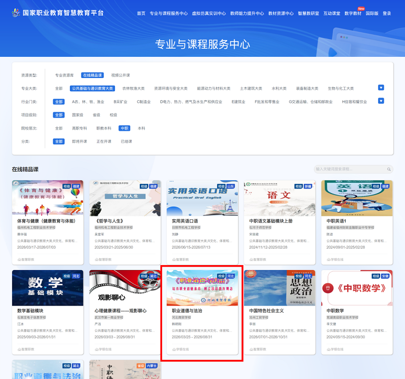Open course title 职业道德与法治
The height and width of the screenshot is (379, 405).
(x=187, y=311)
